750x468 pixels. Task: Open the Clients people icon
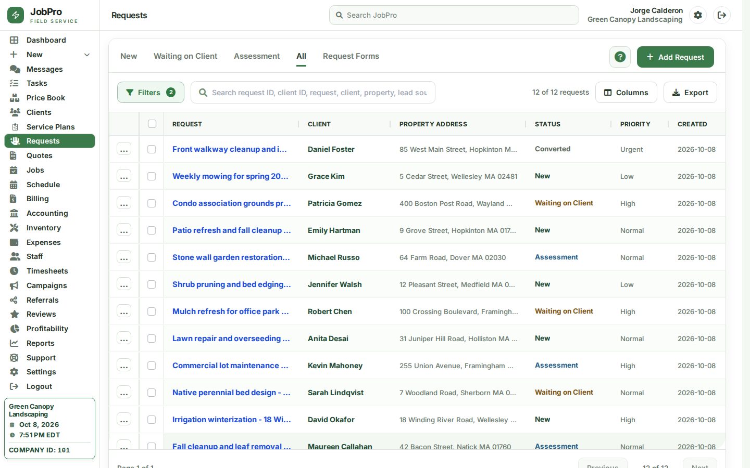pyautogui.click(x=15, y=112)
